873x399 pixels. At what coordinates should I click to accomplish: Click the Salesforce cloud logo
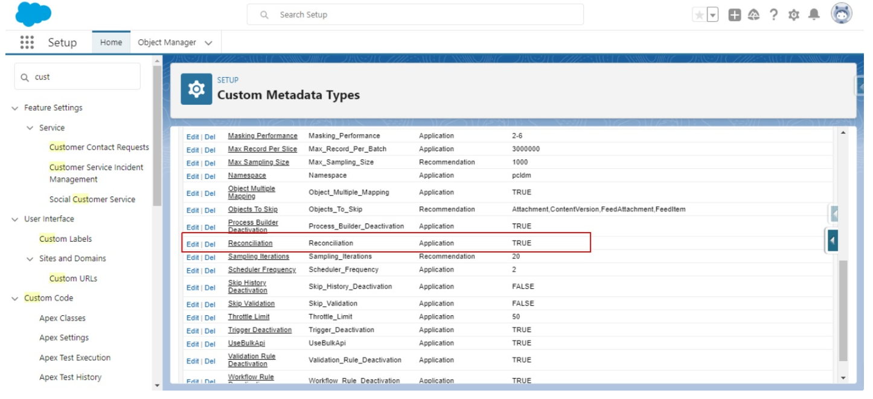pos(33,14)
